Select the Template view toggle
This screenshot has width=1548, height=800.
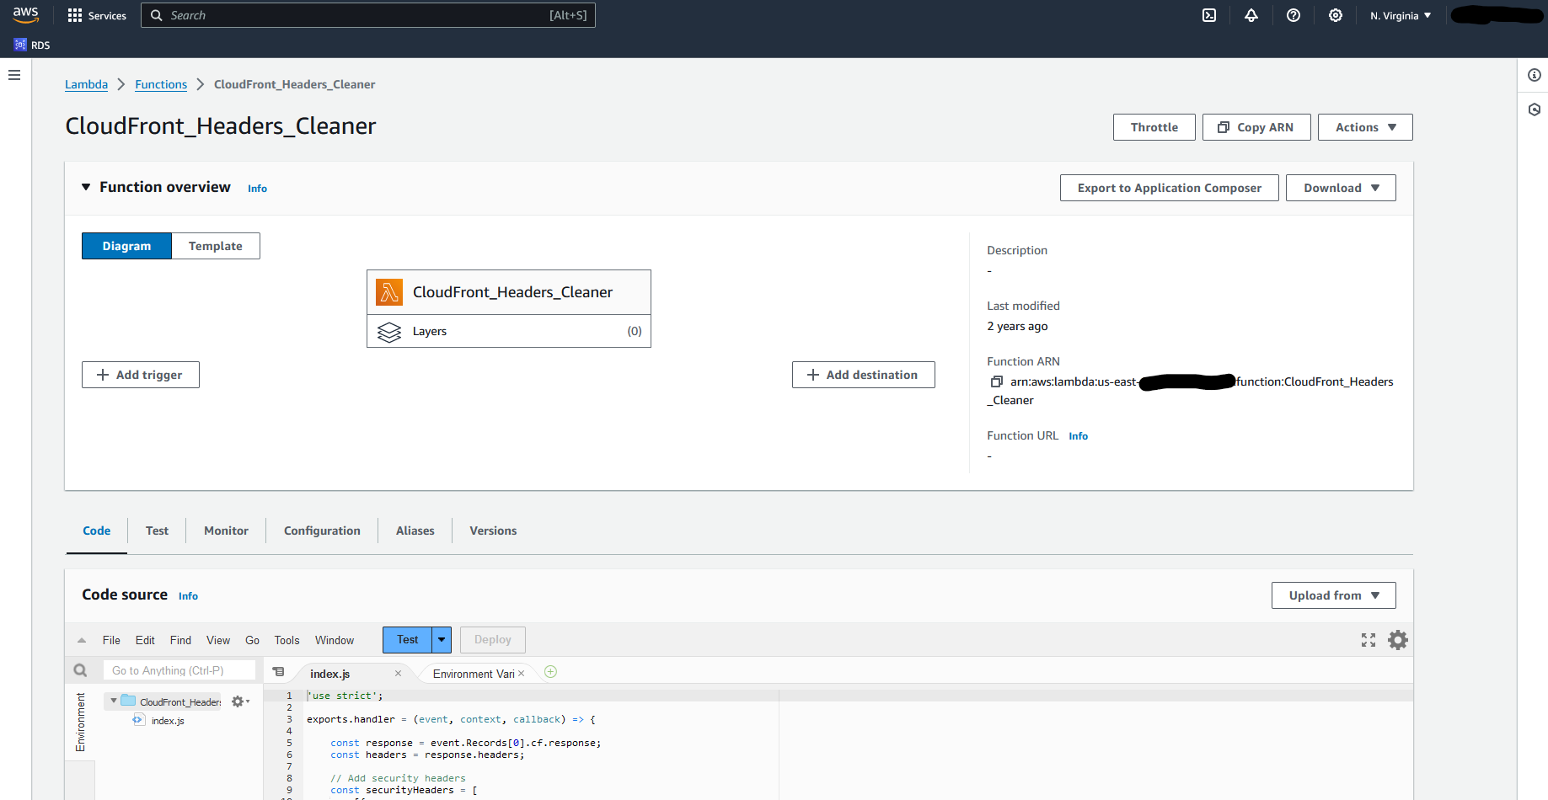pos(216,246)
